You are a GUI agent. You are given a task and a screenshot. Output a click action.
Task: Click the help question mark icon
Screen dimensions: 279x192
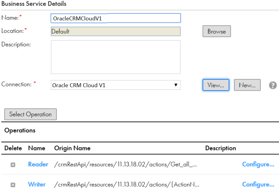pos(273,85)
